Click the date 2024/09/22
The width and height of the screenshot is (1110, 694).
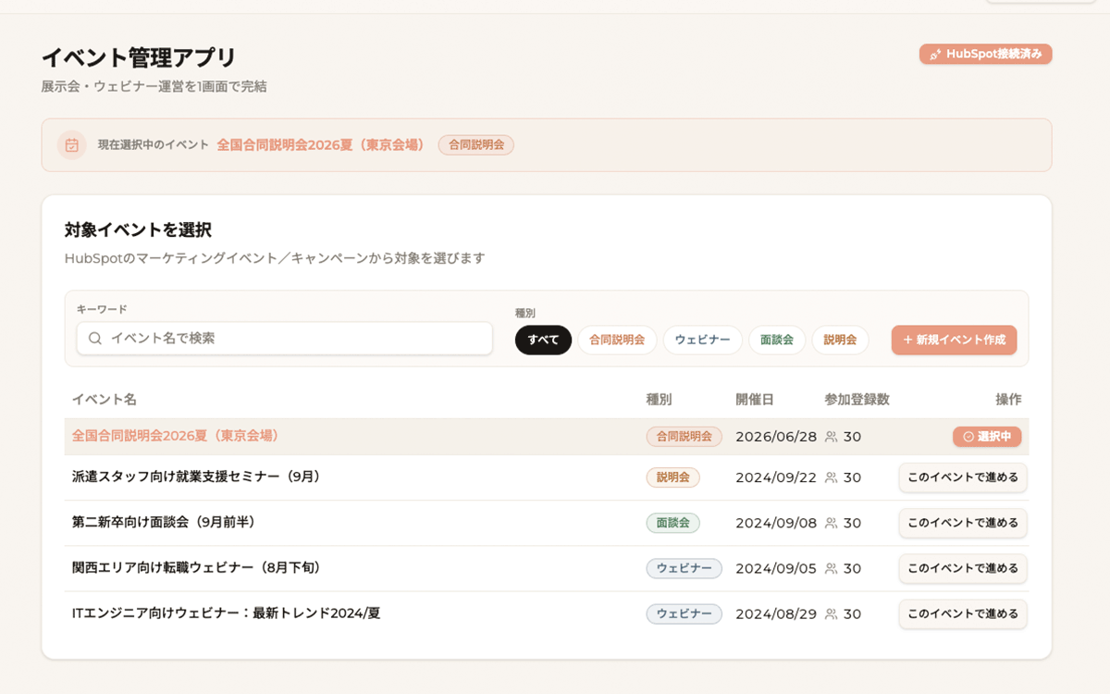tap(776, 477)
